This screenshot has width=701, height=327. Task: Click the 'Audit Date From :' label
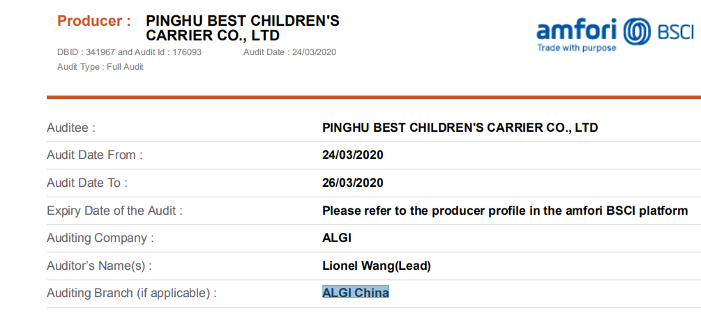click(95, 155)
